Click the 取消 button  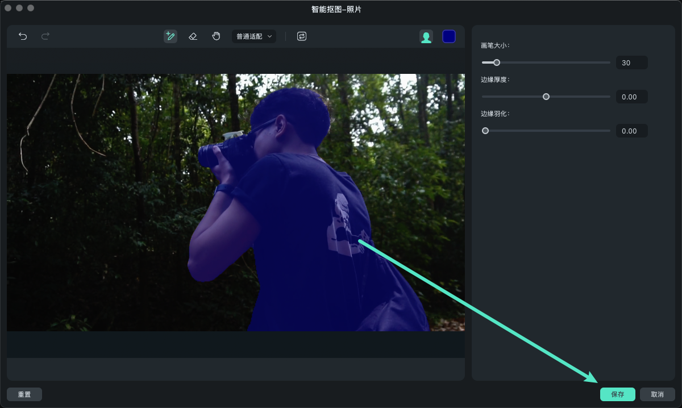[657, 394]
